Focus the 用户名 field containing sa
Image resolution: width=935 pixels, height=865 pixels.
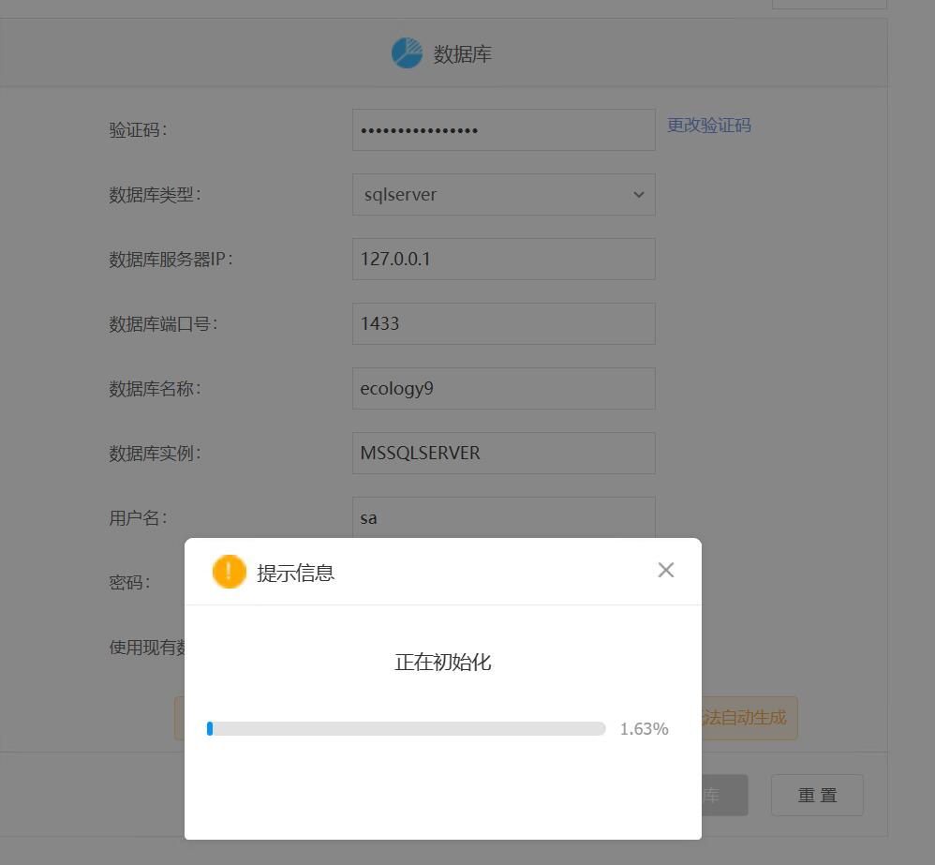click(503, 515)
